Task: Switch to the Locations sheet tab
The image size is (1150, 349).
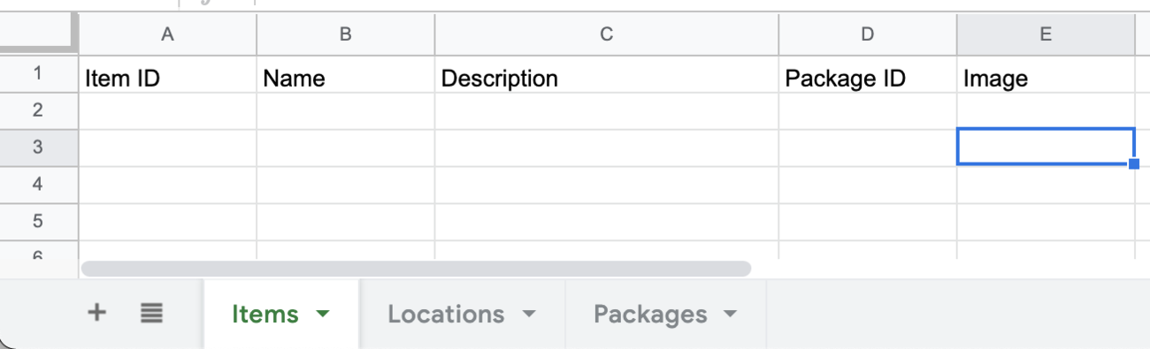Action: coord(463,314)
